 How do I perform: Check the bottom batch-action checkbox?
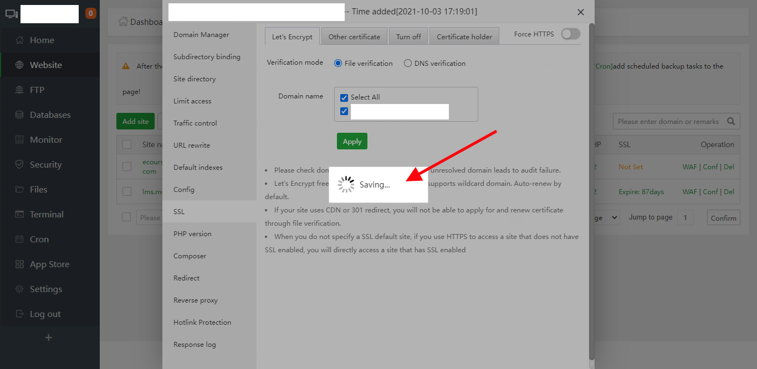(x=127, y=217)
